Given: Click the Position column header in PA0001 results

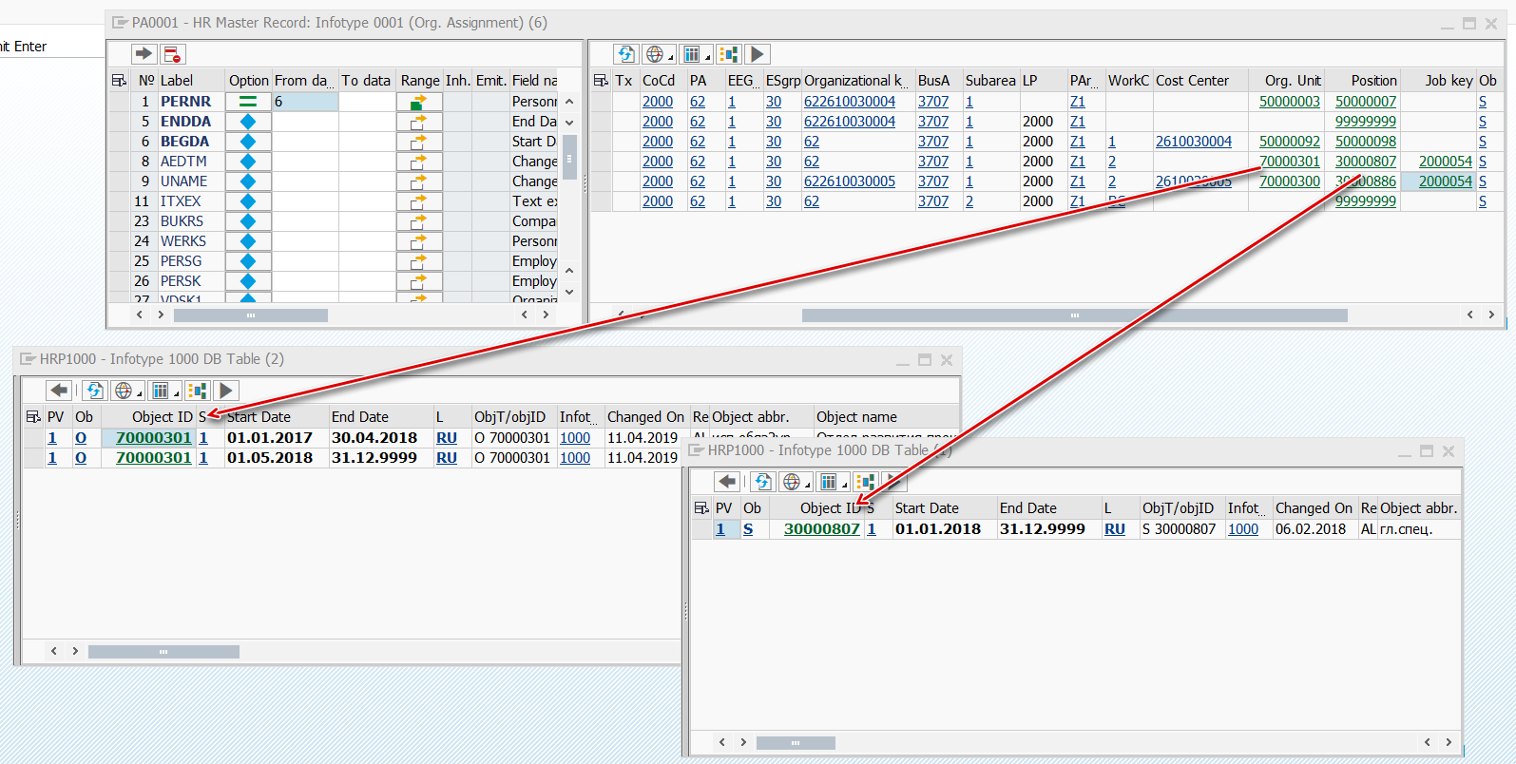Looking at the screenshot, I should 1363,81.
